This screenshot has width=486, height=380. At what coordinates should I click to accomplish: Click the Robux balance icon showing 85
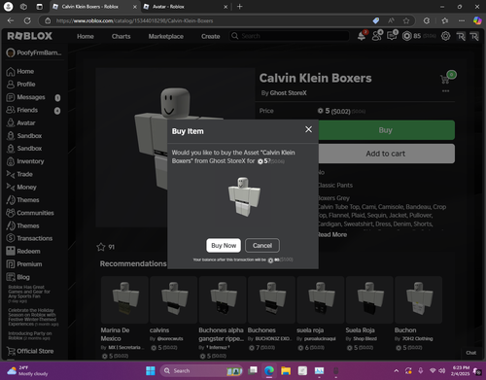(407, 36)
